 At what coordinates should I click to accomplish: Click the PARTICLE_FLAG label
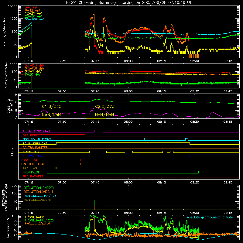pyautogui.click(x=34, y=164)
